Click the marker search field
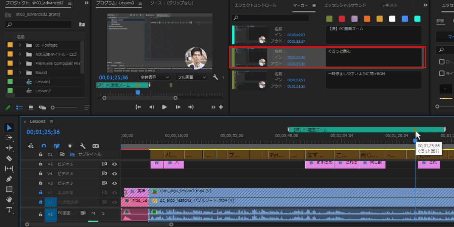 click(x=271, y=18)
